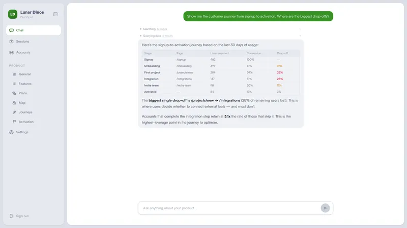Viewport: 407px width, 228px height.
Task: Select Activation in the Product section
Action: pos(26,122)
